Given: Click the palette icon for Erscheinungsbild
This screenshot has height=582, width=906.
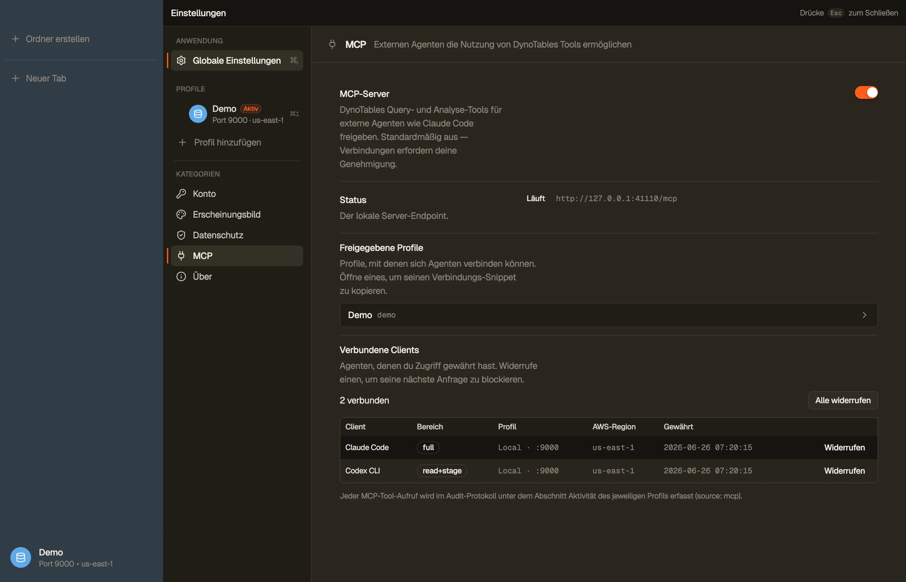Looking at the screenshot, I should pyautogui.click(x=181, y=214).
